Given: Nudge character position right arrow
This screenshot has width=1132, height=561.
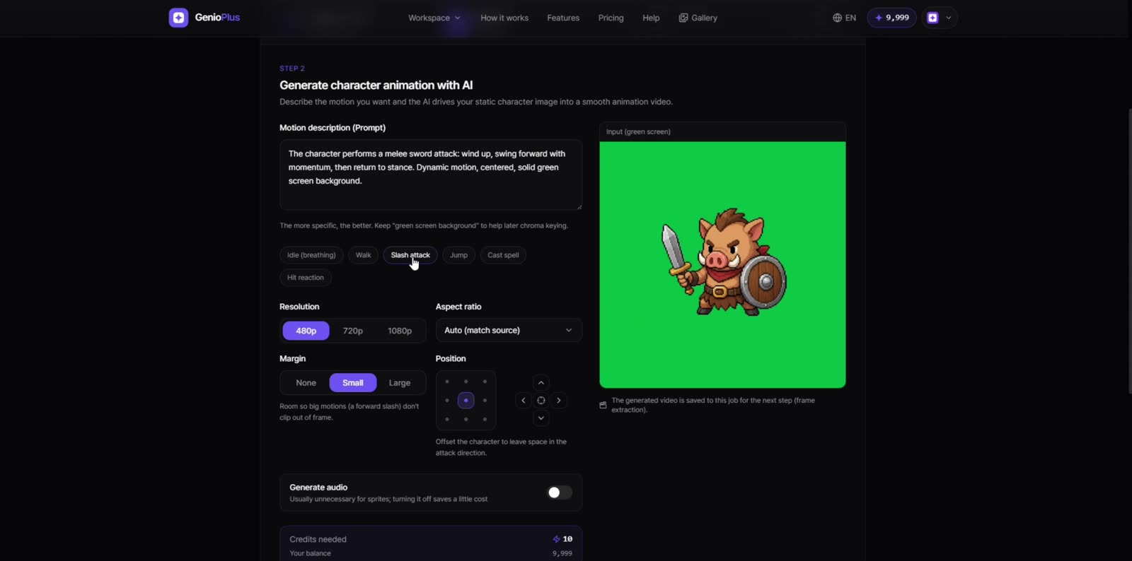Looking at the screenshot, I should tap(559, 401).
